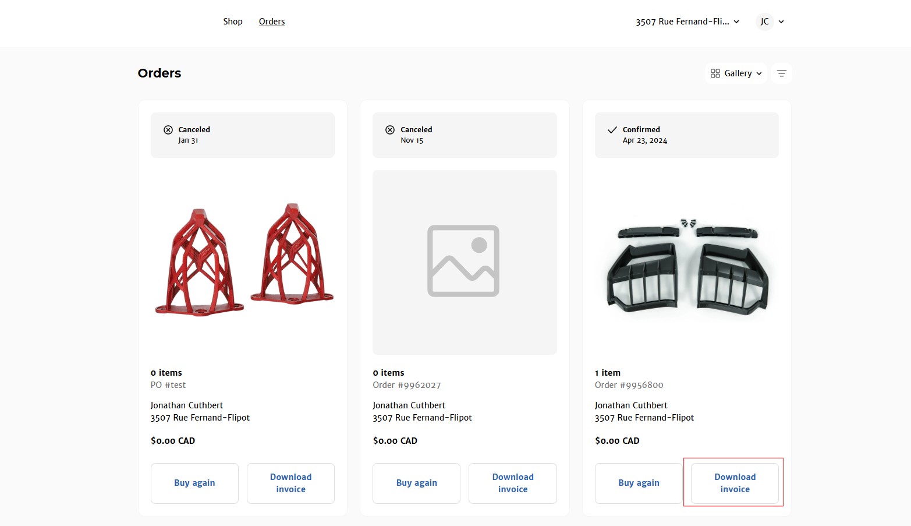Screen dimensions: 911x526
Task: Click the 'Order #9962027' text
Action: (x=407, y=385)
